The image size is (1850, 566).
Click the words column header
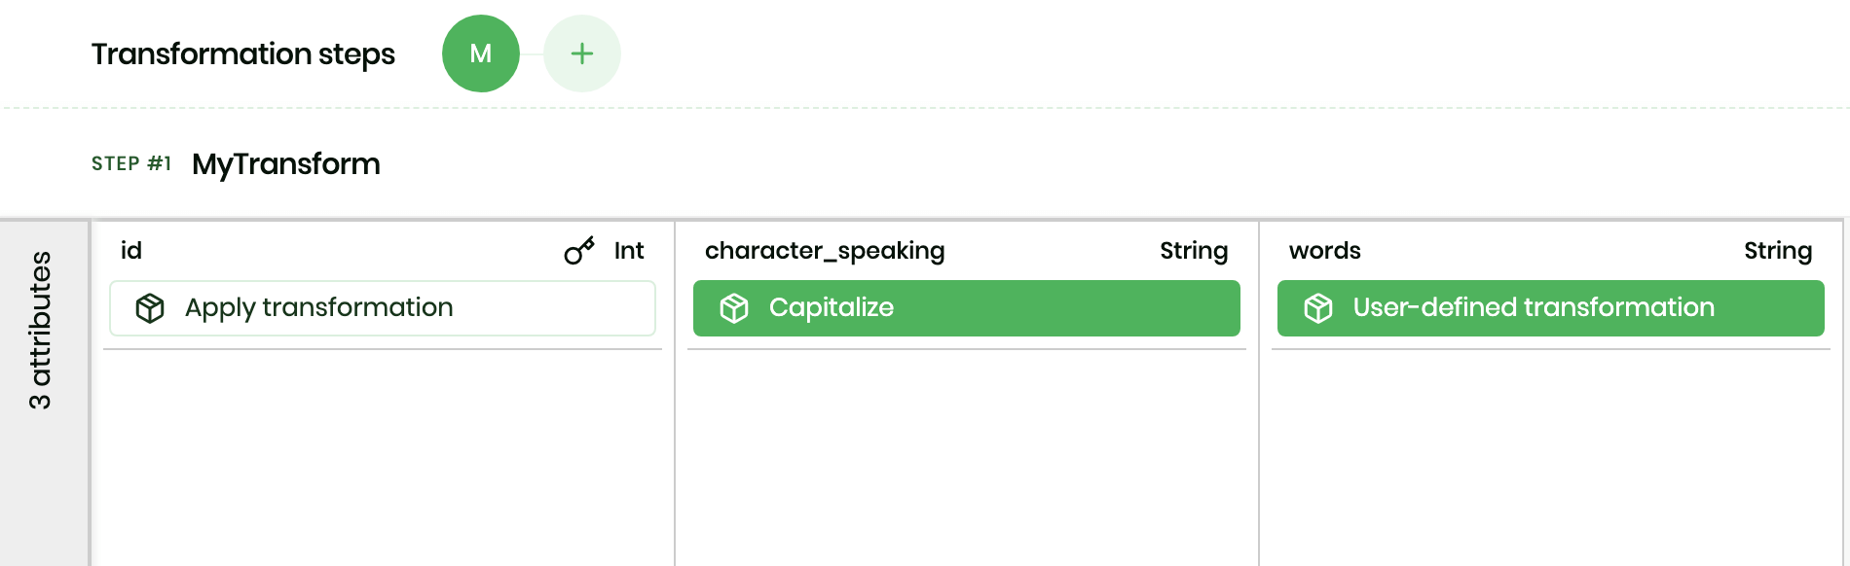click(1324, 250)
